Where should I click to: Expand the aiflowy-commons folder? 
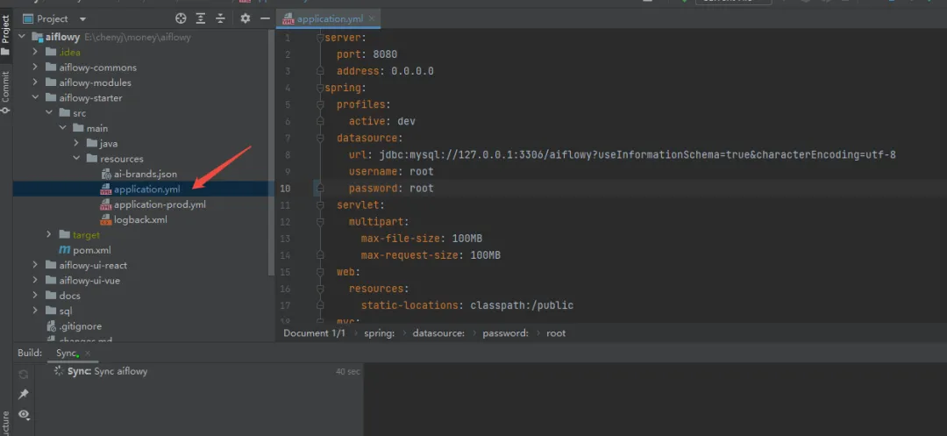(36, 68)
